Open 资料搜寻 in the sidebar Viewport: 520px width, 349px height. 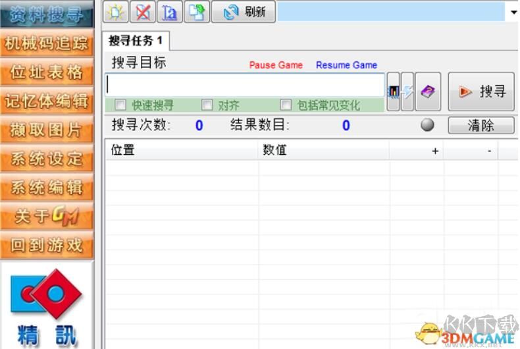[47, 14]
